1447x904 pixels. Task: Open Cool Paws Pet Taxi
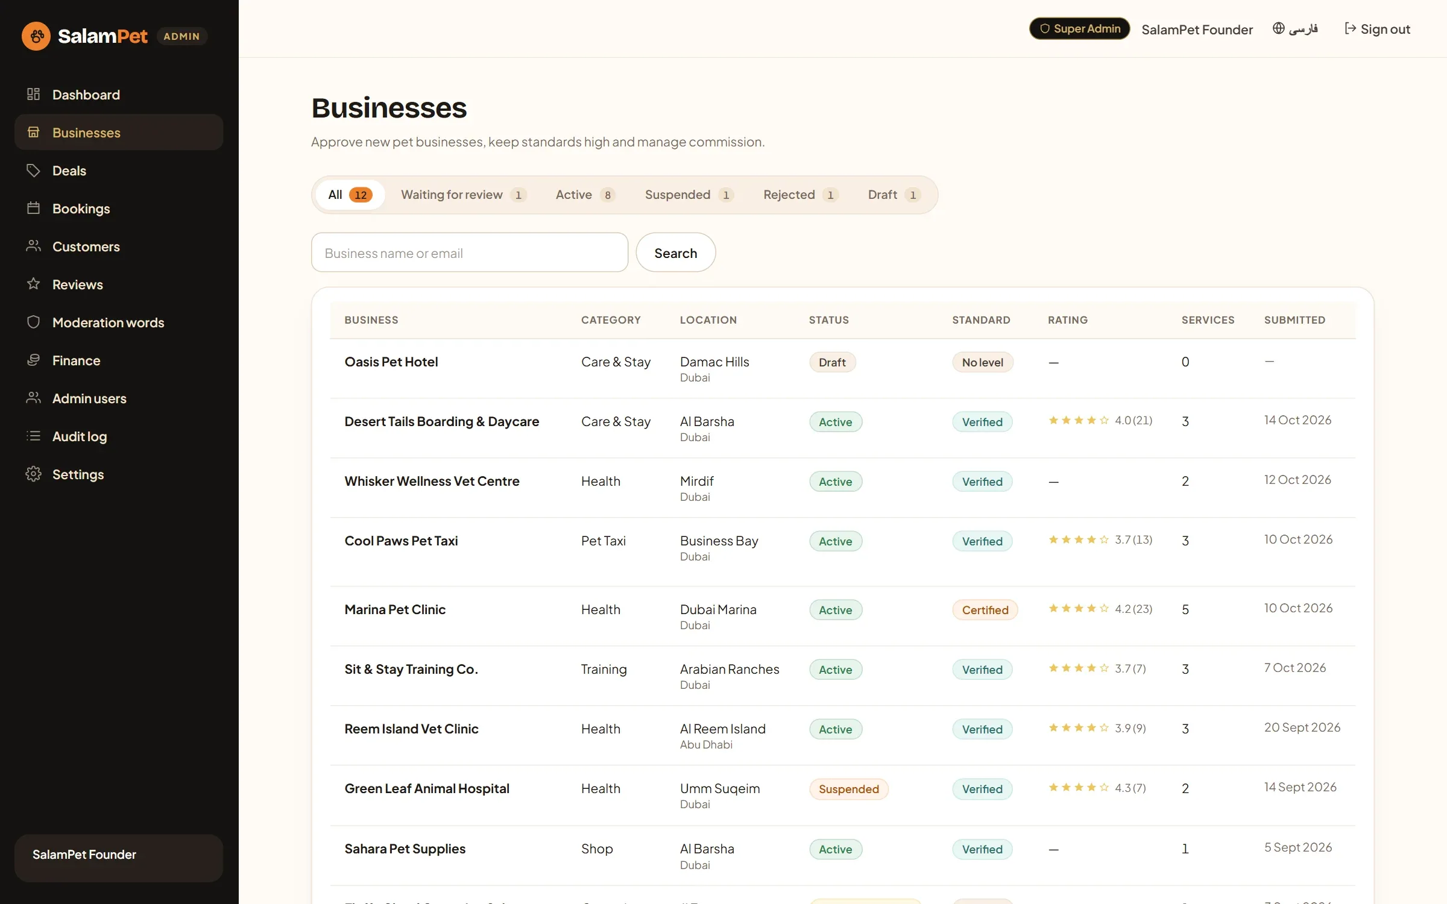(401, 541)
